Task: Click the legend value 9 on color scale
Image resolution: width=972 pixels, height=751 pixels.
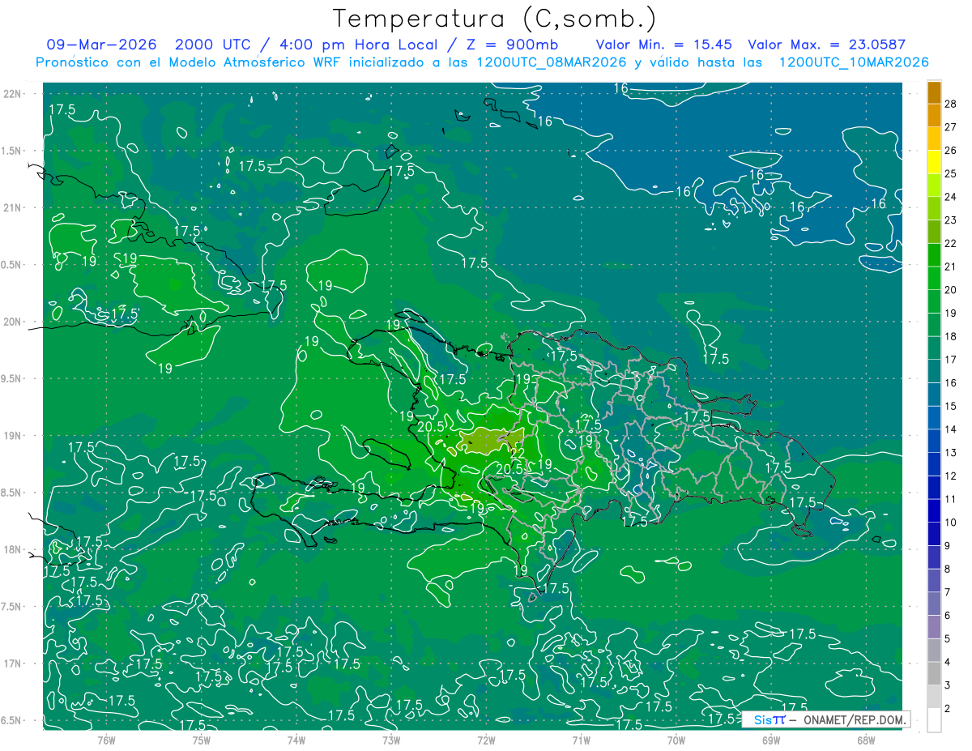Action: click(x=948, y=546)
